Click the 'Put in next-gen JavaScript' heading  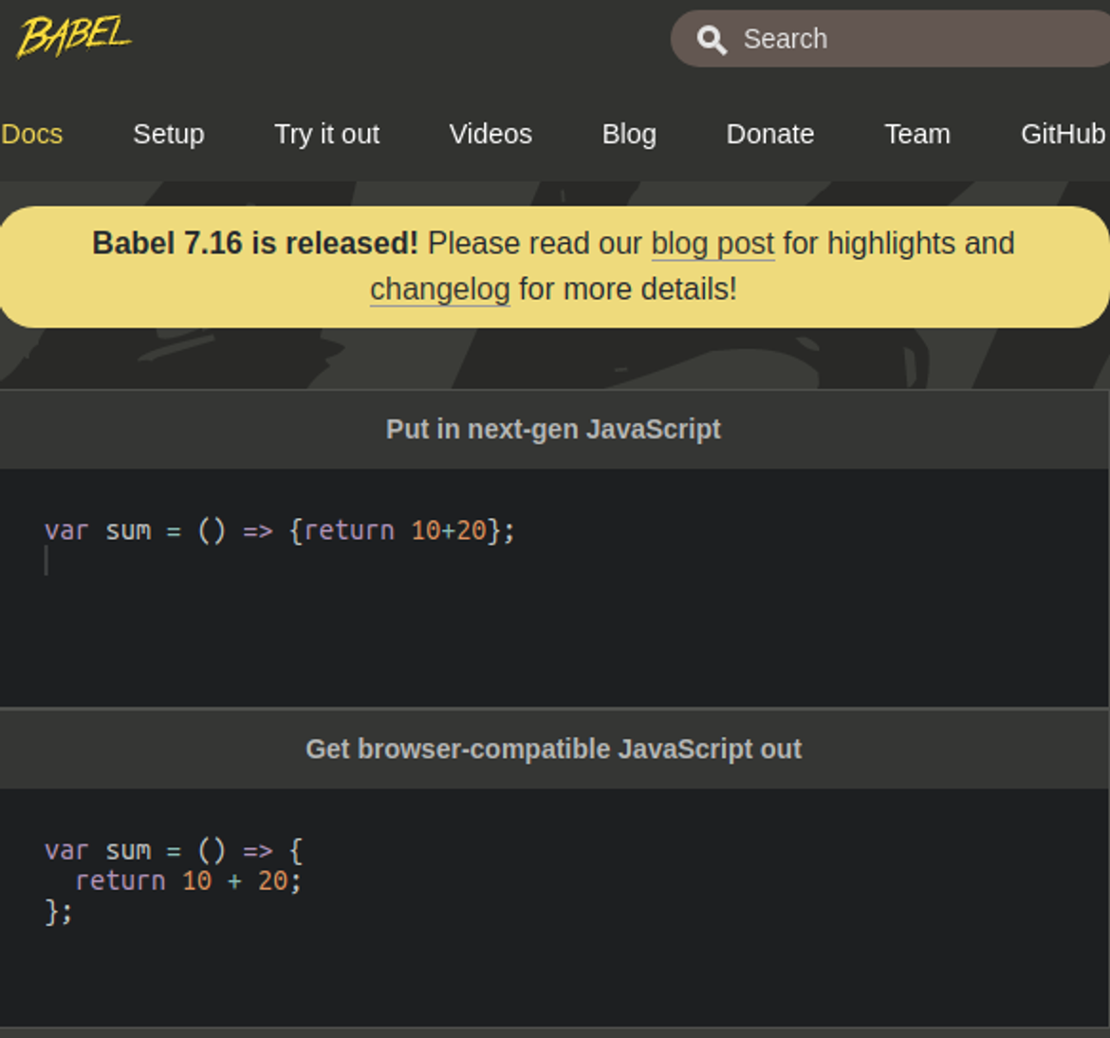click(x=554, y=429)
